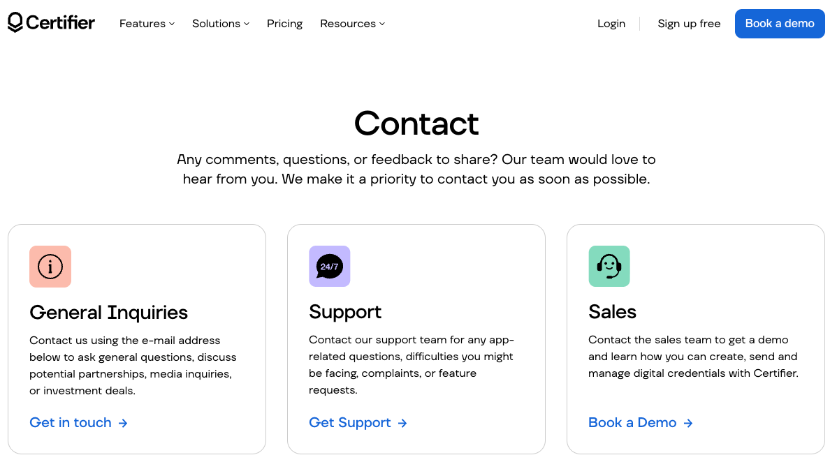
Task: Click the info icon on General Inquiries card
Action: [50, 267]
